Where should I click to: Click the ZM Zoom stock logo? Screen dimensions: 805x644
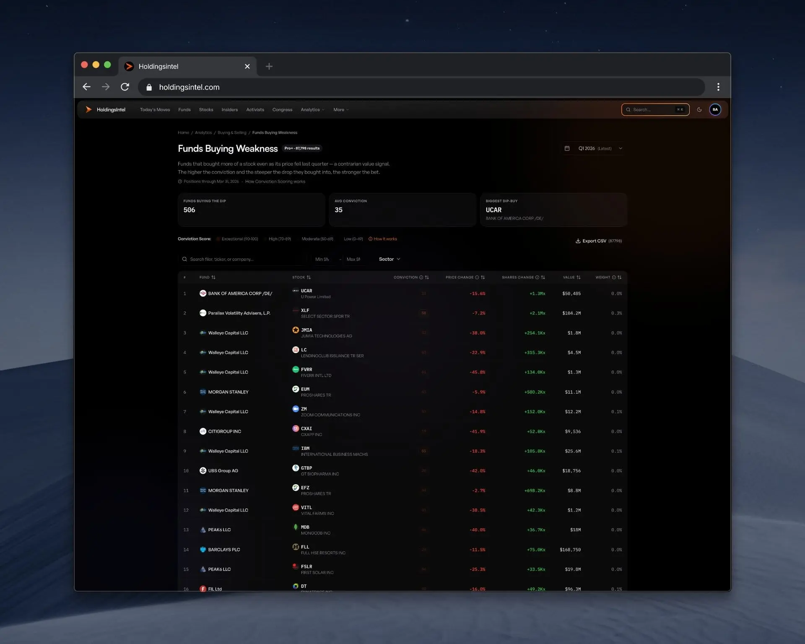click(296, 409)
